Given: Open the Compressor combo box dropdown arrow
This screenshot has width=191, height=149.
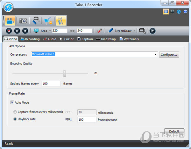Looking at the screenshot, I should (x=156, y=54).
